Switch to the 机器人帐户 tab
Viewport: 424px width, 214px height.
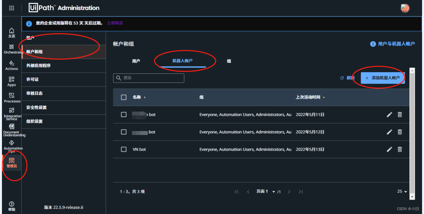click(183, 61)
